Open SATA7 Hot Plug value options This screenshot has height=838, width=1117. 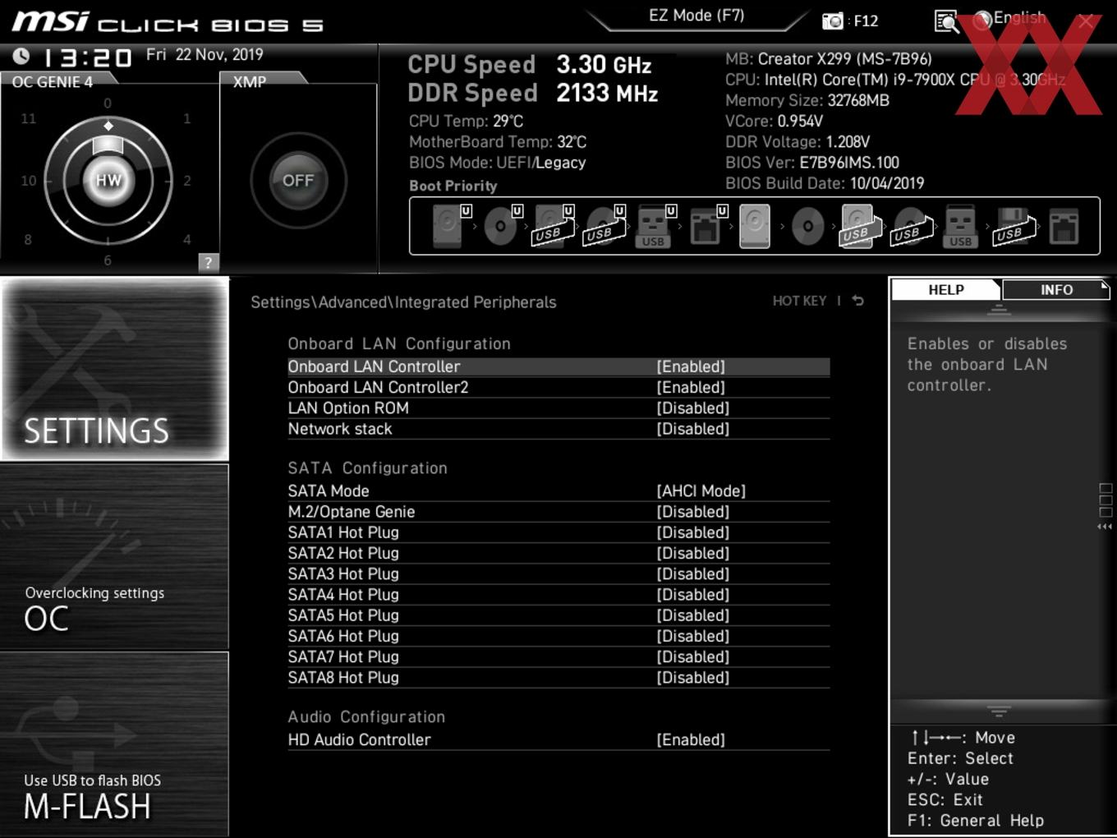point(693,656)
